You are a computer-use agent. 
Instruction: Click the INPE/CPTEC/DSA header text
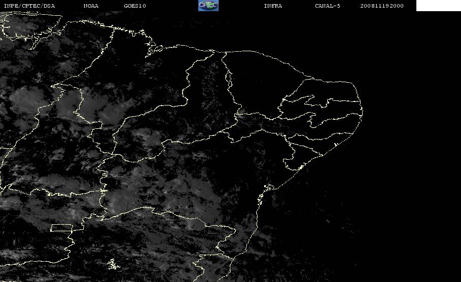click(29, 6)
